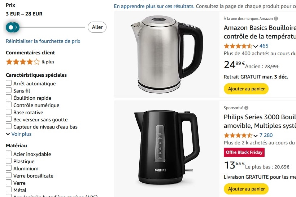Open the Philips rating breakdown chevron

(x=256, y=135)
